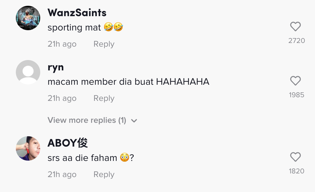Click the chevron beside View more replies
The image size is (315, 192).
(x=134, y=121)
